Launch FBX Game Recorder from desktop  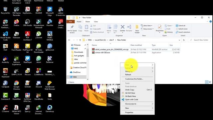coord(16,11)
